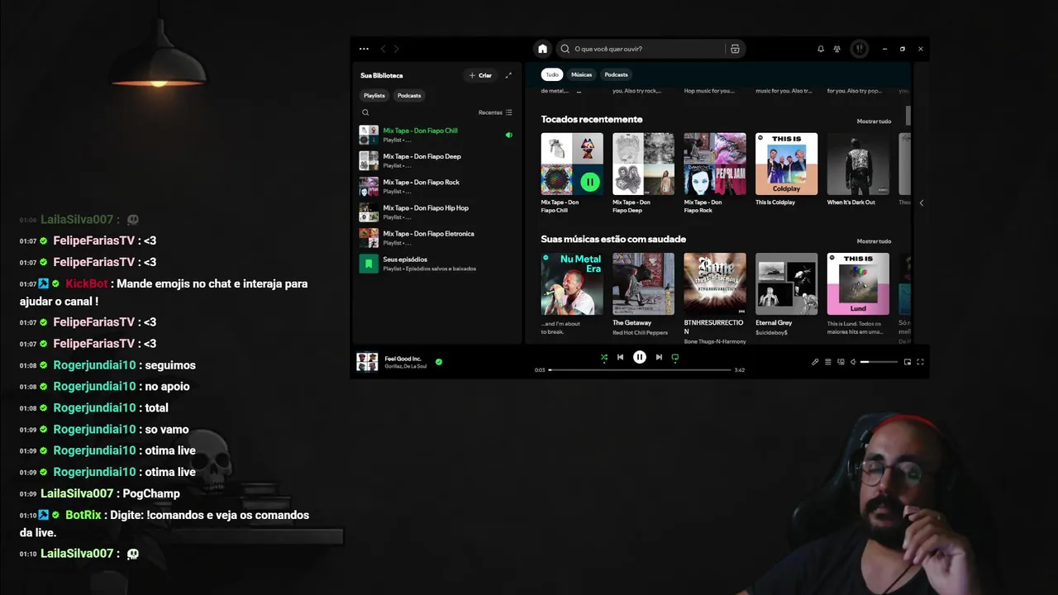
Task: Open the miniplayer
Action: pyautogui.click(x=908, y=362)
